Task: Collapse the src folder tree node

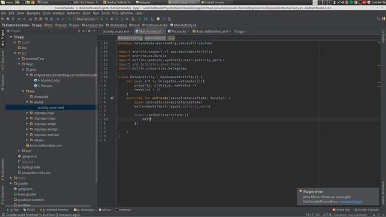Action: click(x=15, y=53)
